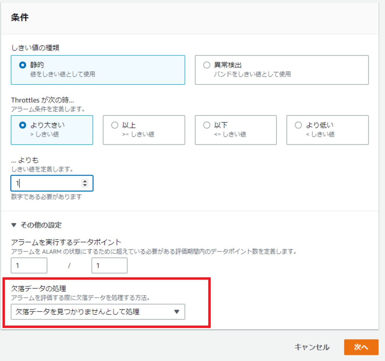Select the 以下 (<= しきい値) condition
The height and width of the screenshot is (361, 385).
207,125
